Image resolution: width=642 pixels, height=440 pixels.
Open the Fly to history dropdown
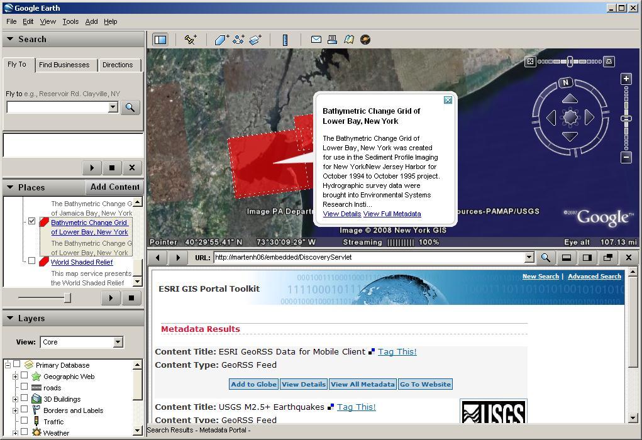click(x=113, y=107)
